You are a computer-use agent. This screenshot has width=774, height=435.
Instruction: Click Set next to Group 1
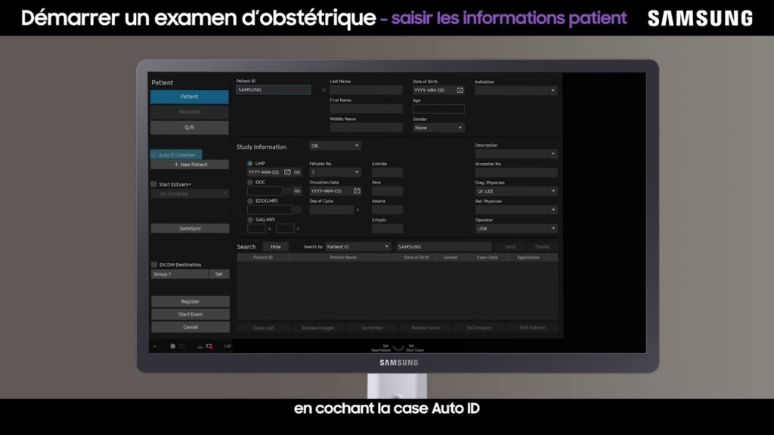point(218,273)
